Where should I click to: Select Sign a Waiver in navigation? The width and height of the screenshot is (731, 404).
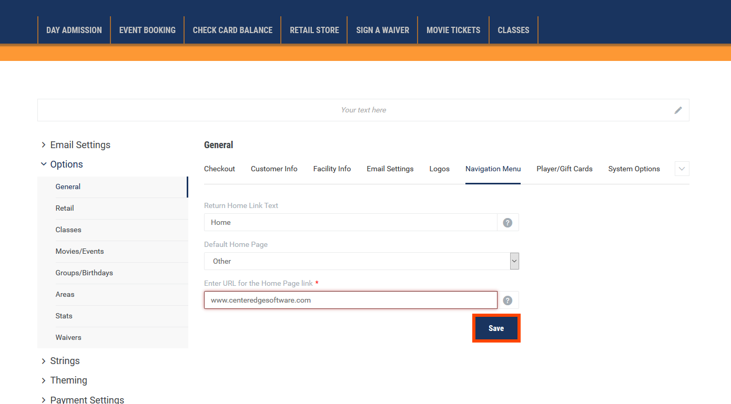[x=382, y=30]
